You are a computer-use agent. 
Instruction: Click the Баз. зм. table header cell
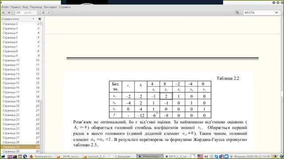tap(115, 87)
